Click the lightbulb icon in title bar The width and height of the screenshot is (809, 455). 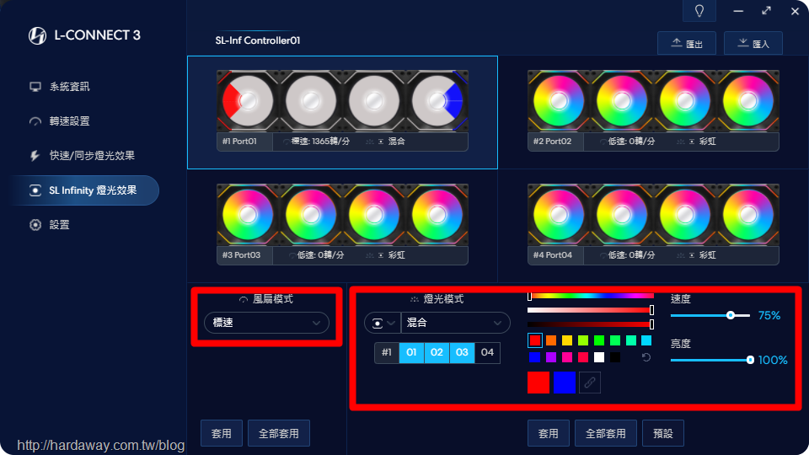[699, 11]
